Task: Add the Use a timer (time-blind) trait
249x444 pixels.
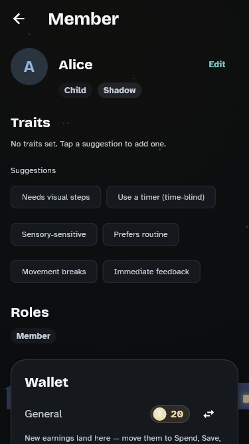Action: pyautogui.click(x=161, y=197)
